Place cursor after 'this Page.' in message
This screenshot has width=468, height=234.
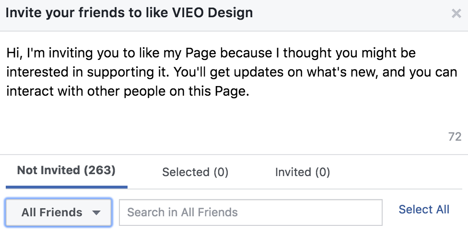click(249, 91)
